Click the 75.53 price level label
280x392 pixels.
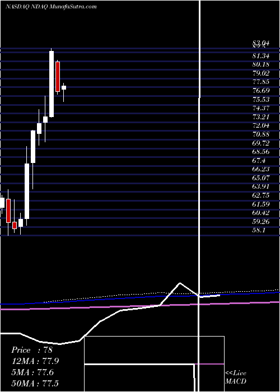pyautogui.click(x=261, y=100)
